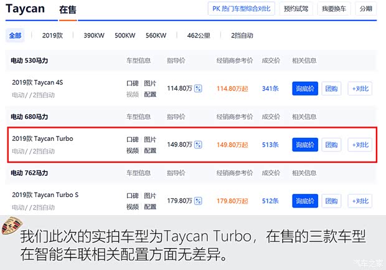Select the 全部 filter tab

(16, 36)
